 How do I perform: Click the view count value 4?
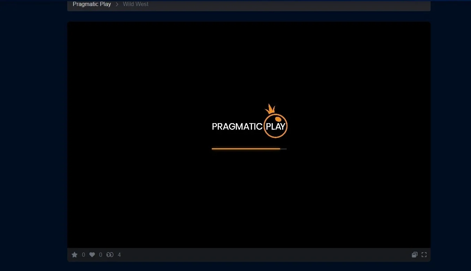tap(119, 255)
